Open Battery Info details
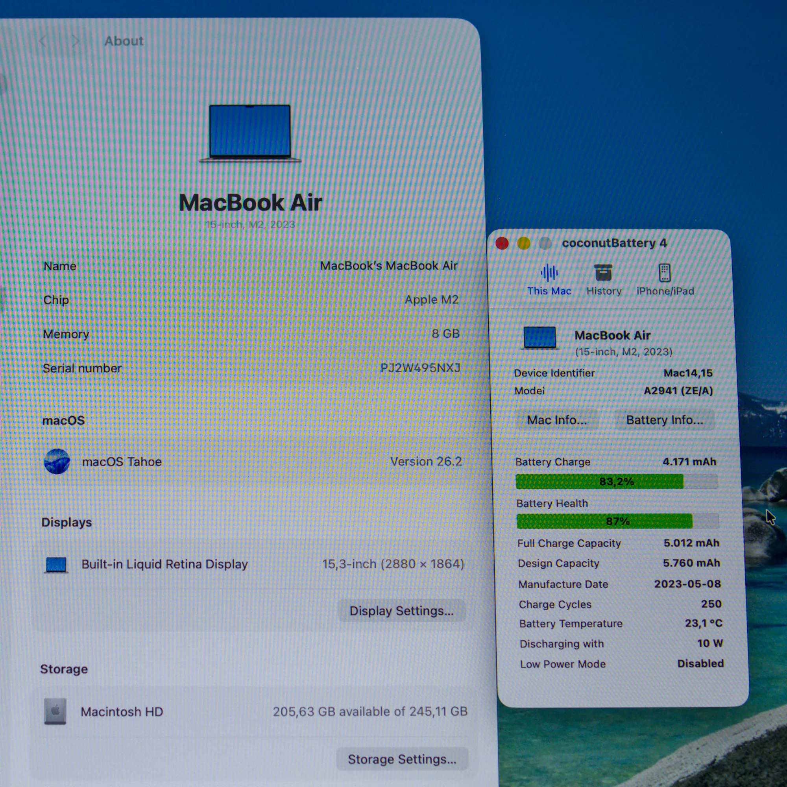The height and width of the screenshot is (787, 787). click(664, 420)
